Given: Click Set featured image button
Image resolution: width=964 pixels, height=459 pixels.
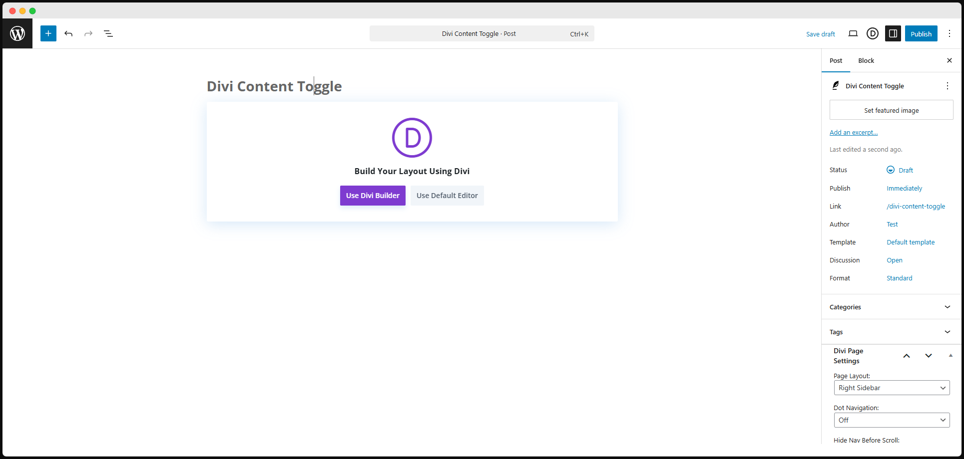Looking at the screenshot, I should click(x=892, y=110).
